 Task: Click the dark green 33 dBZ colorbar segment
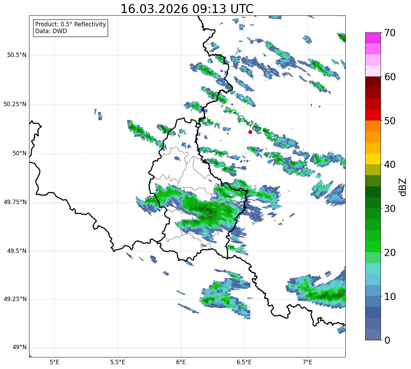(373, 192)
